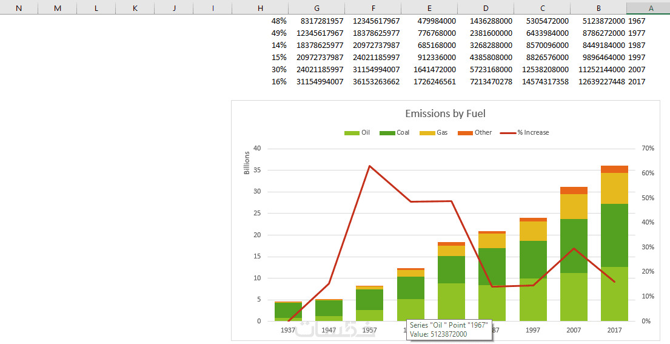Select column H header

click(260, 8)
